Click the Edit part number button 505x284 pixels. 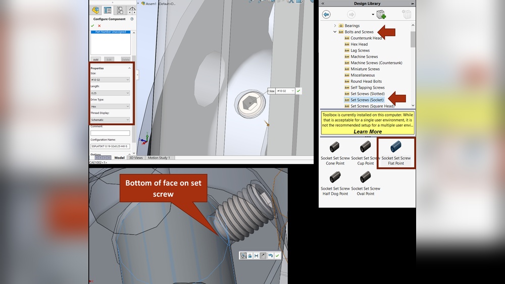[109, 60]
